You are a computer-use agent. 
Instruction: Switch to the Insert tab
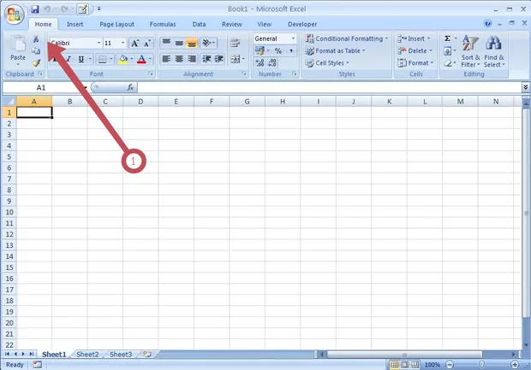[x=75, y=24]
